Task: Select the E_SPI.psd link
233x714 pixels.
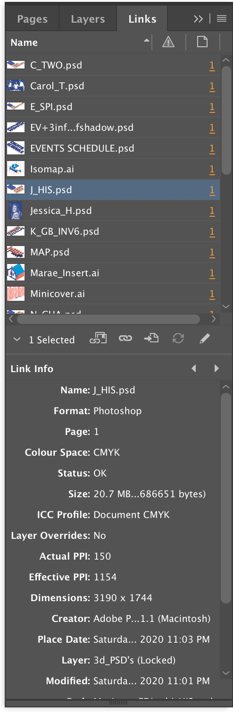Action: 113,107
